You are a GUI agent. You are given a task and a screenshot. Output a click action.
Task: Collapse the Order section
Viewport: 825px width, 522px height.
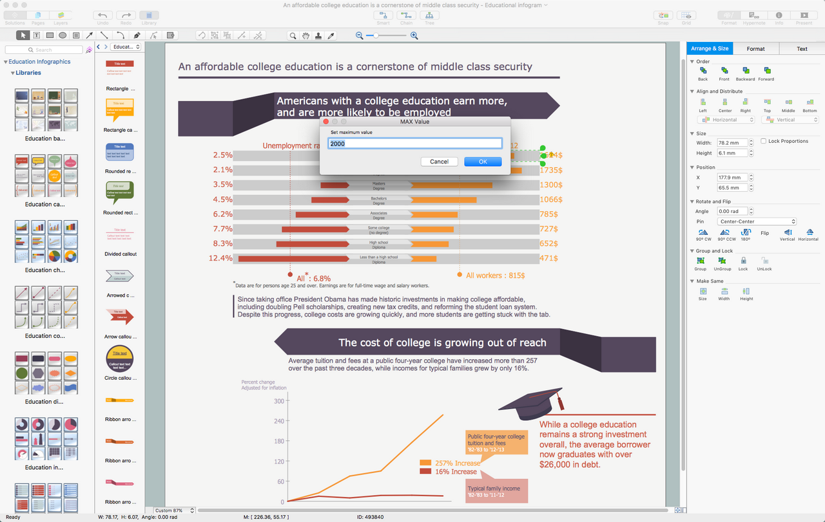[x=692, y=62]
